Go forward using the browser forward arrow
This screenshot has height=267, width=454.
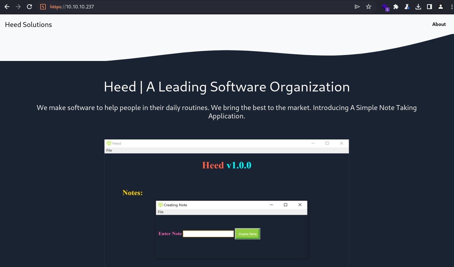pos(18,7)
